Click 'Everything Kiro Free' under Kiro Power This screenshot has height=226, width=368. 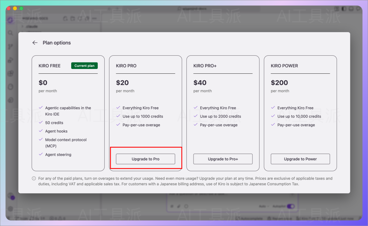click(295, 108)
